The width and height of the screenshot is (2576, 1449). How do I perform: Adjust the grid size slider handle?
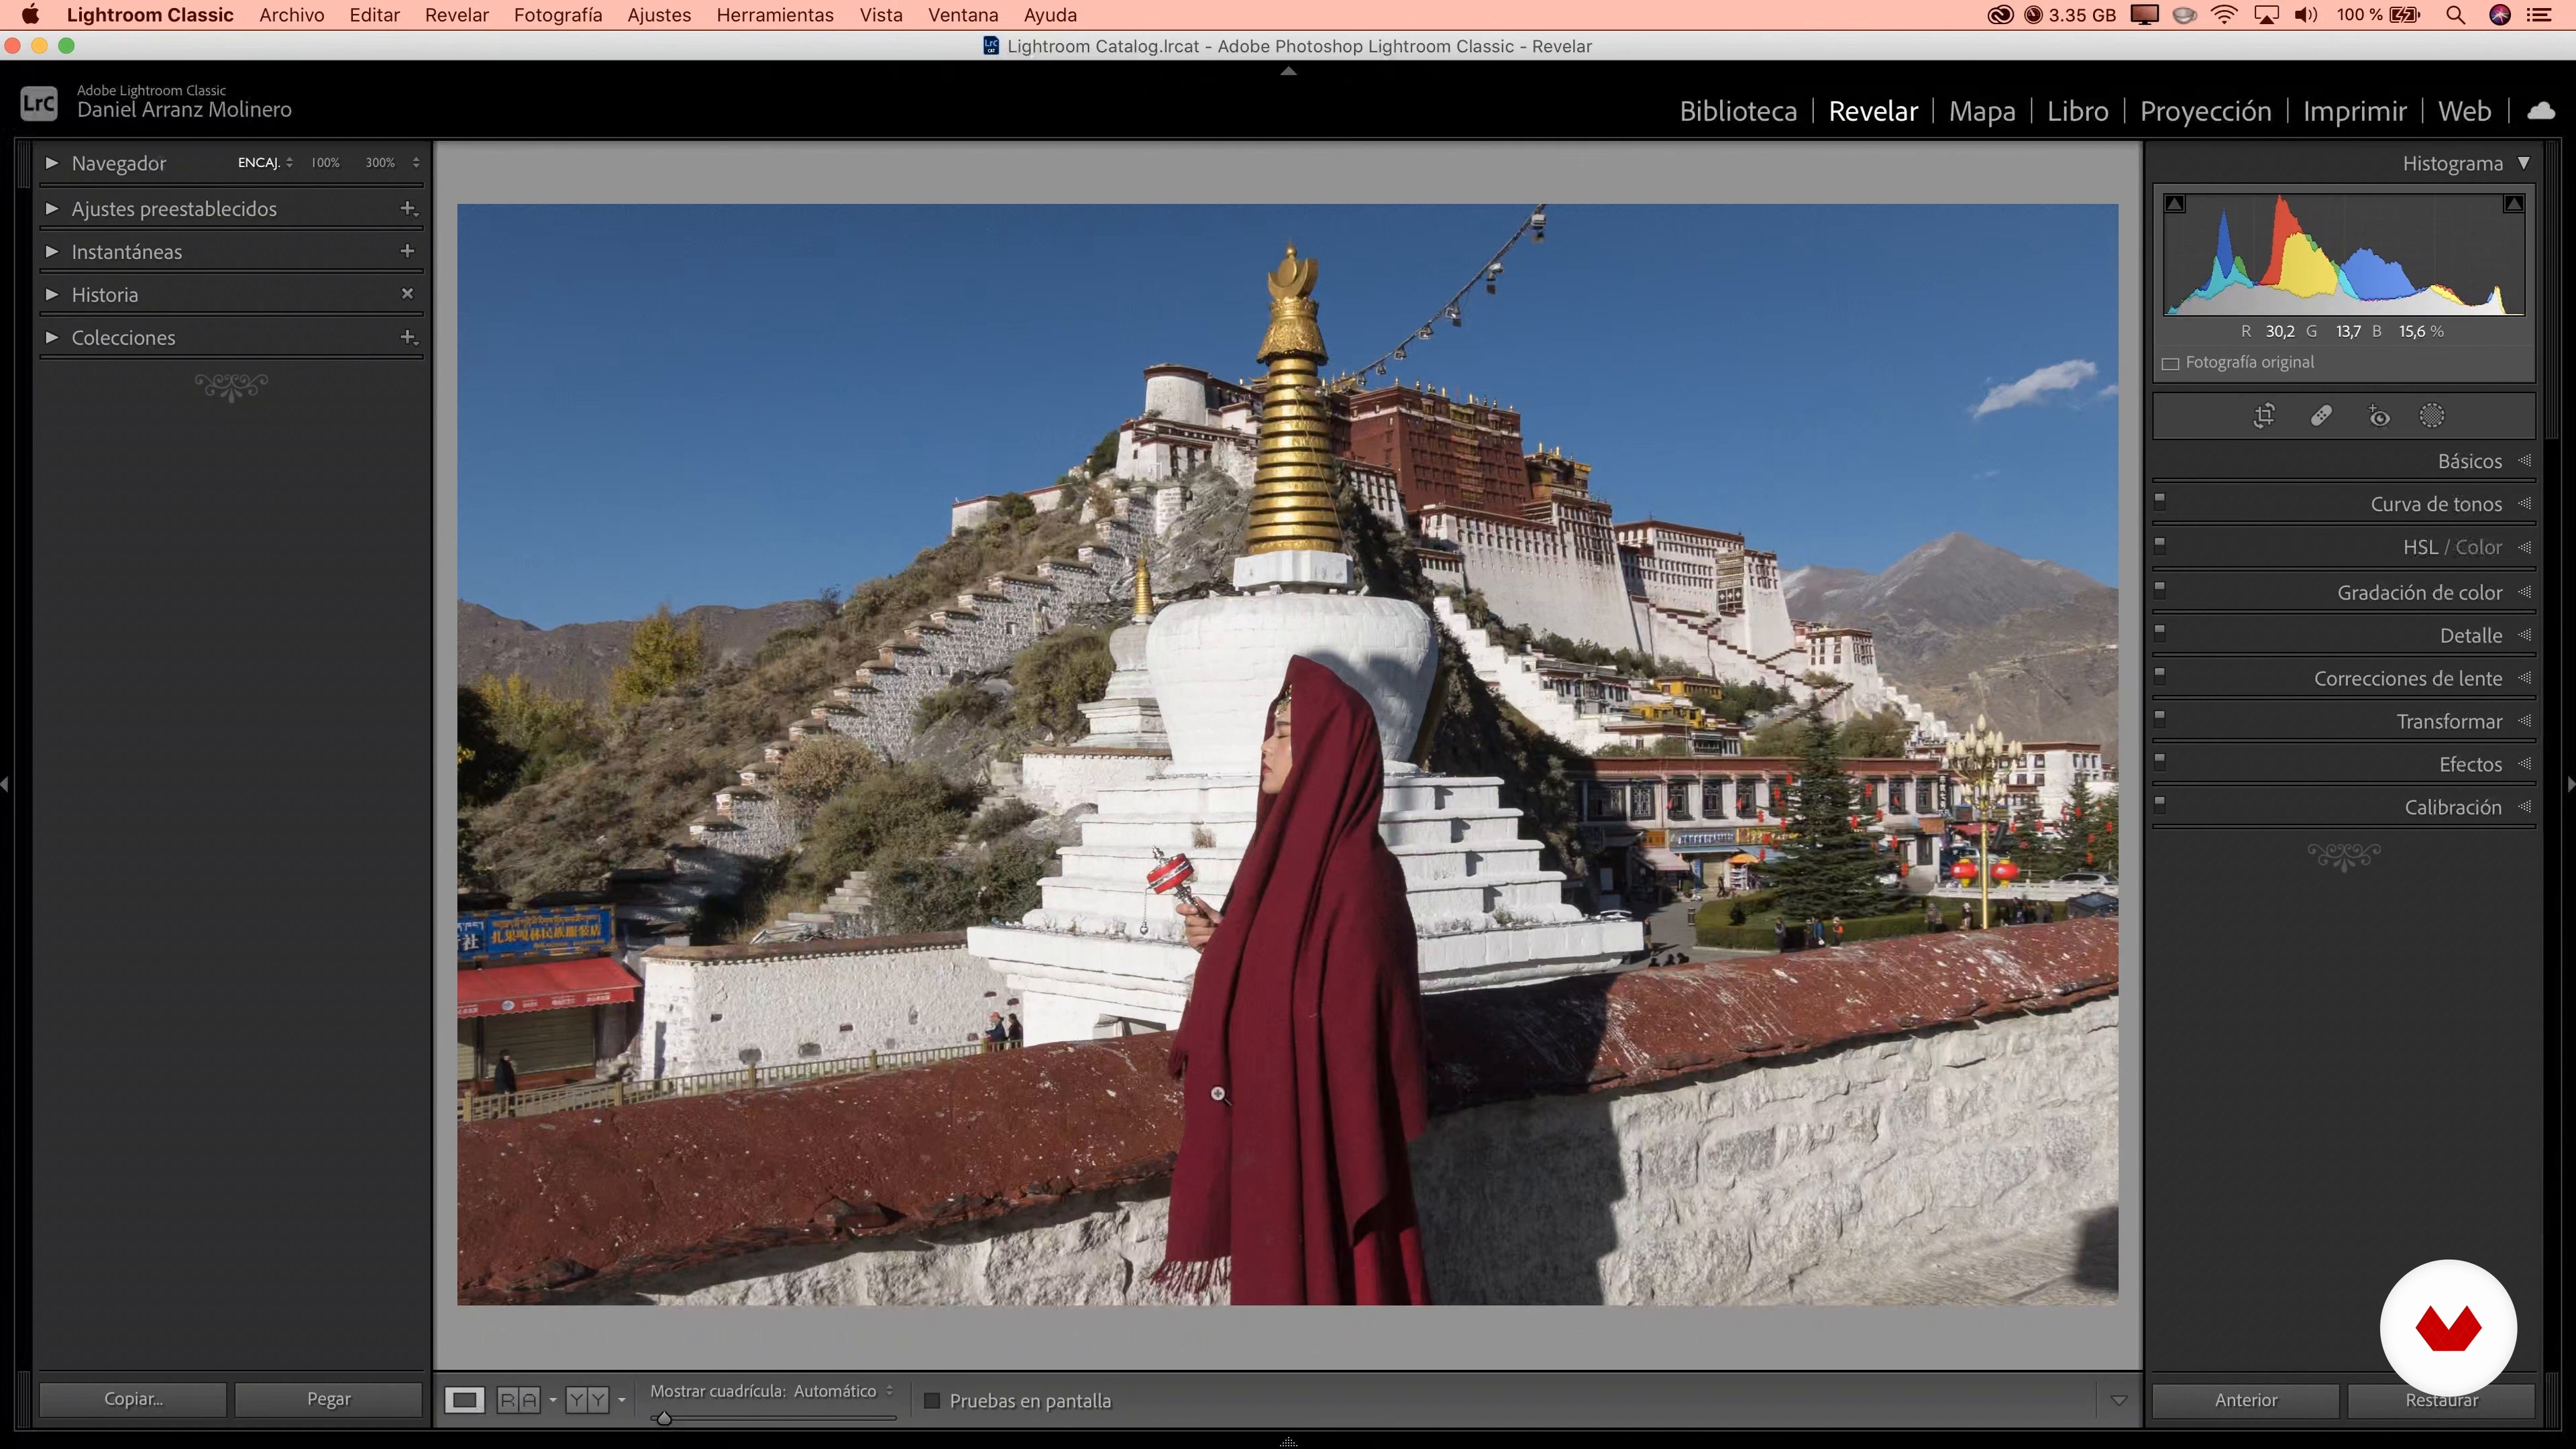click(x=664, y=1418)
